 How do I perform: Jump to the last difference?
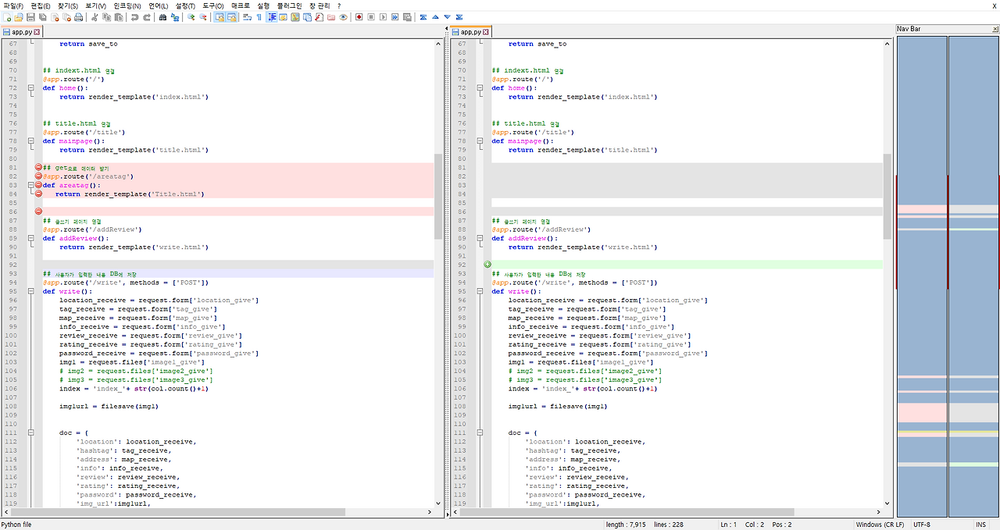coord(459,17)
